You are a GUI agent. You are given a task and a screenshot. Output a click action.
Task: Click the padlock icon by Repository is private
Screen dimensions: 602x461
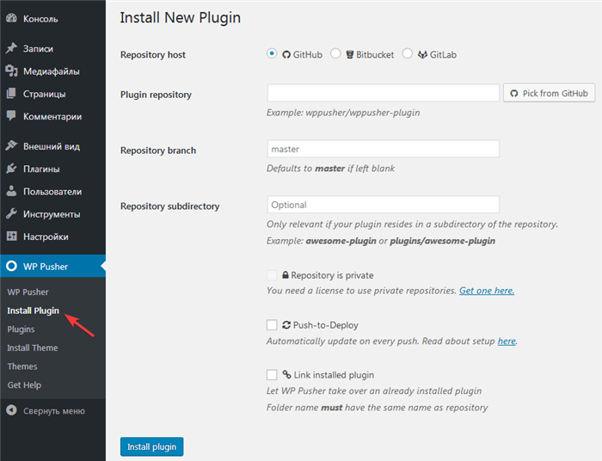pyautogui.click(x=286, y=275)
